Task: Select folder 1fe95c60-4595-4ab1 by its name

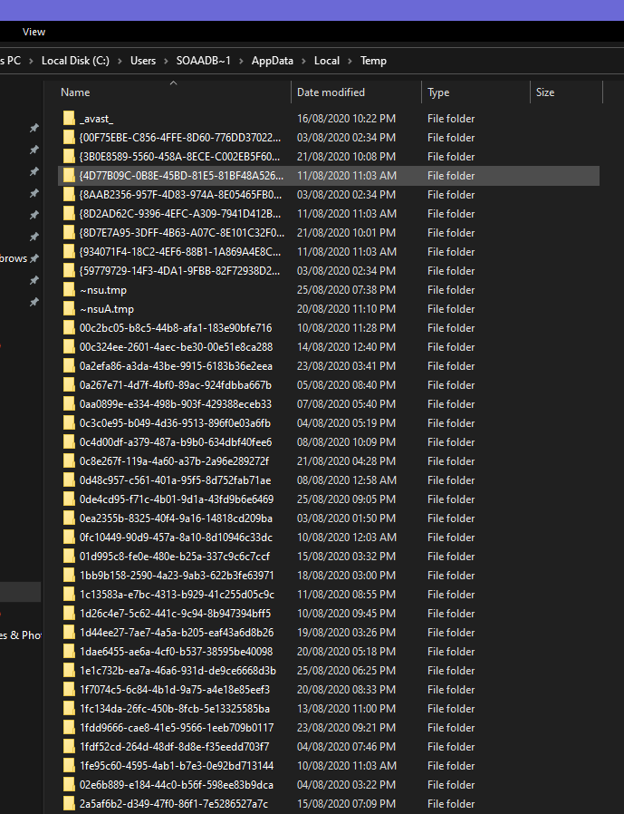Action: point(176,766)
